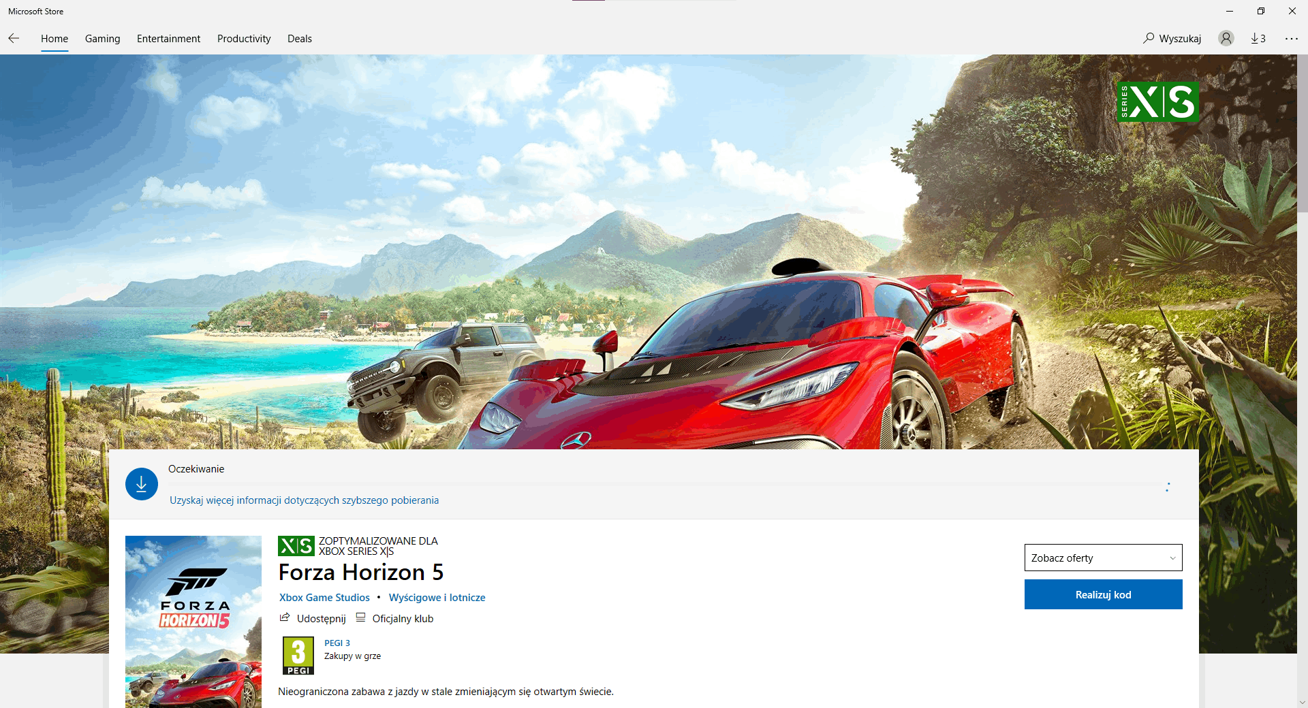The width and height of the screenshot is (1308, 708).
Task: Go back using the back arrow
Action: coord(14,38)
